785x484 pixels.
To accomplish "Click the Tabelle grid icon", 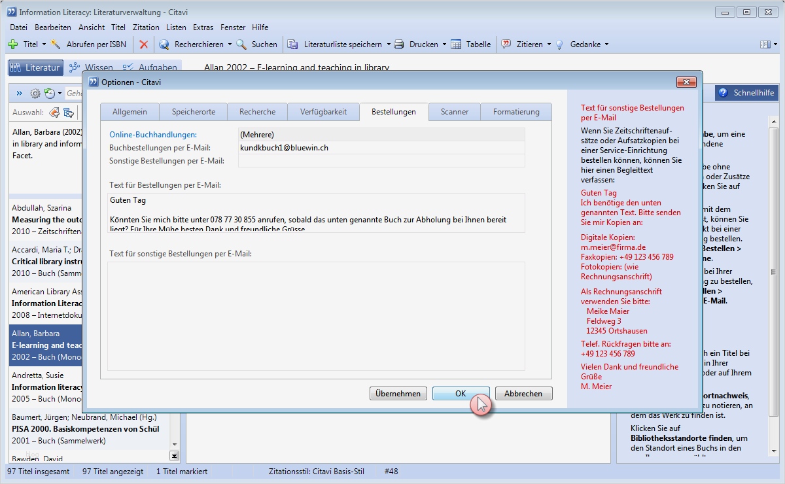I will (455, 44).
